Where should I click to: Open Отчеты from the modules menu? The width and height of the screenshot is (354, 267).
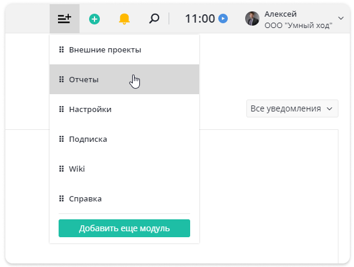coord(124,79)
